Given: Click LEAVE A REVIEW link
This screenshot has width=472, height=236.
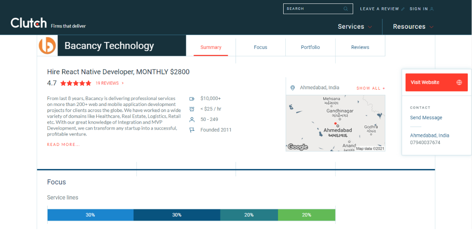Looking at the screenshot, I should (x=379, y=9).
